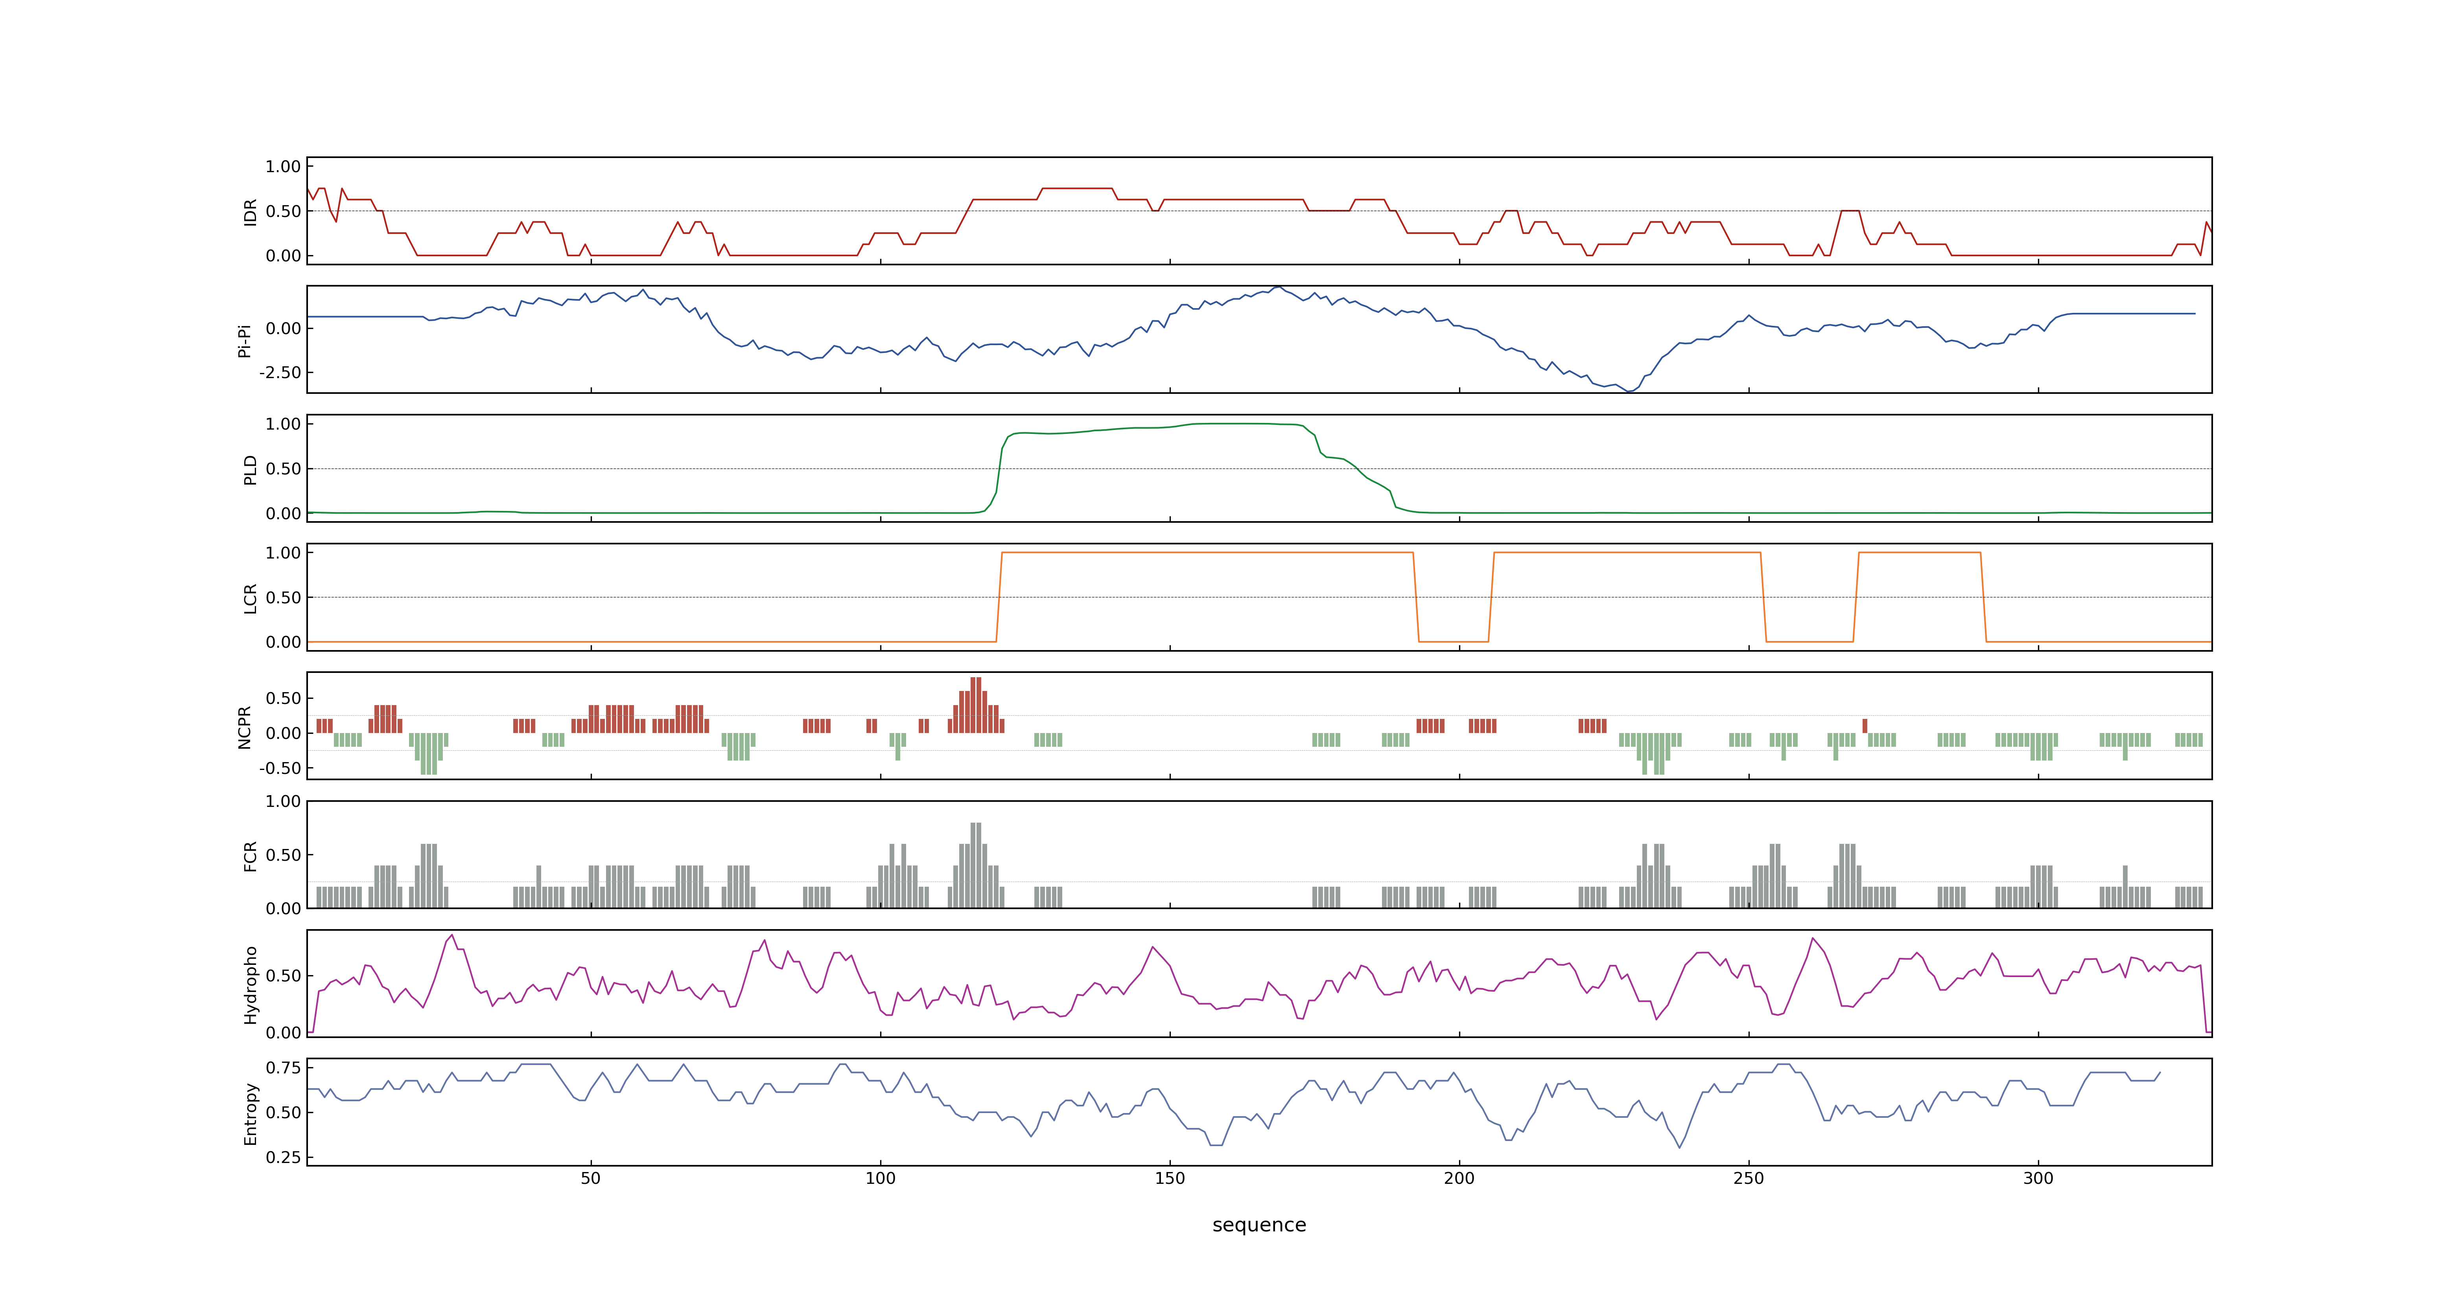The height and width of the screenshot is (1310, 2458).
Task: Click the x-axis tick label 300
Action: pyautogui.click(x=2038, y=1178)
